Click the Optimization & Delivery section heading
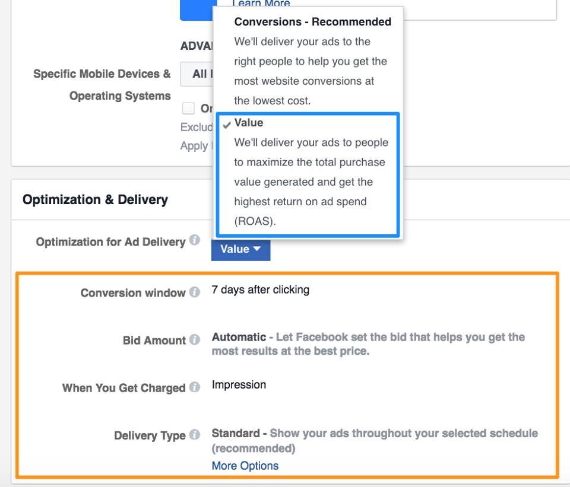The height and width of the screenshot is (487, 570). (x=95, y=200)
